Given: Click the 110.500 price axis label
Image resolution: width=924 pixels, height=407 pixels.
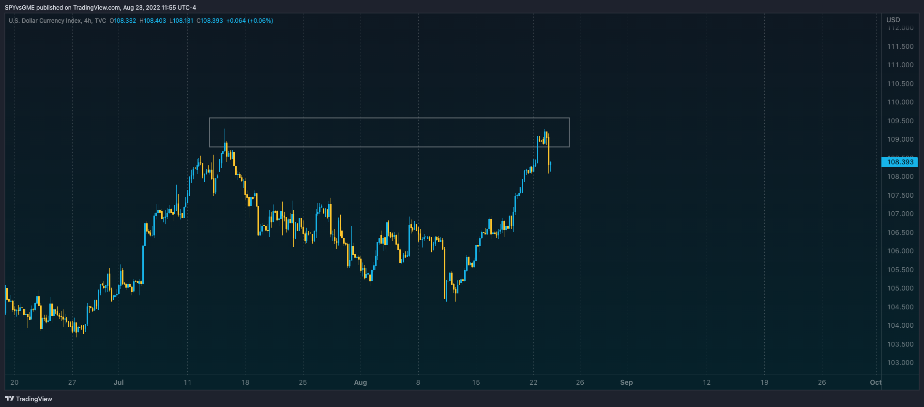Looking at the screenshot, I should (x=900, y=84).
